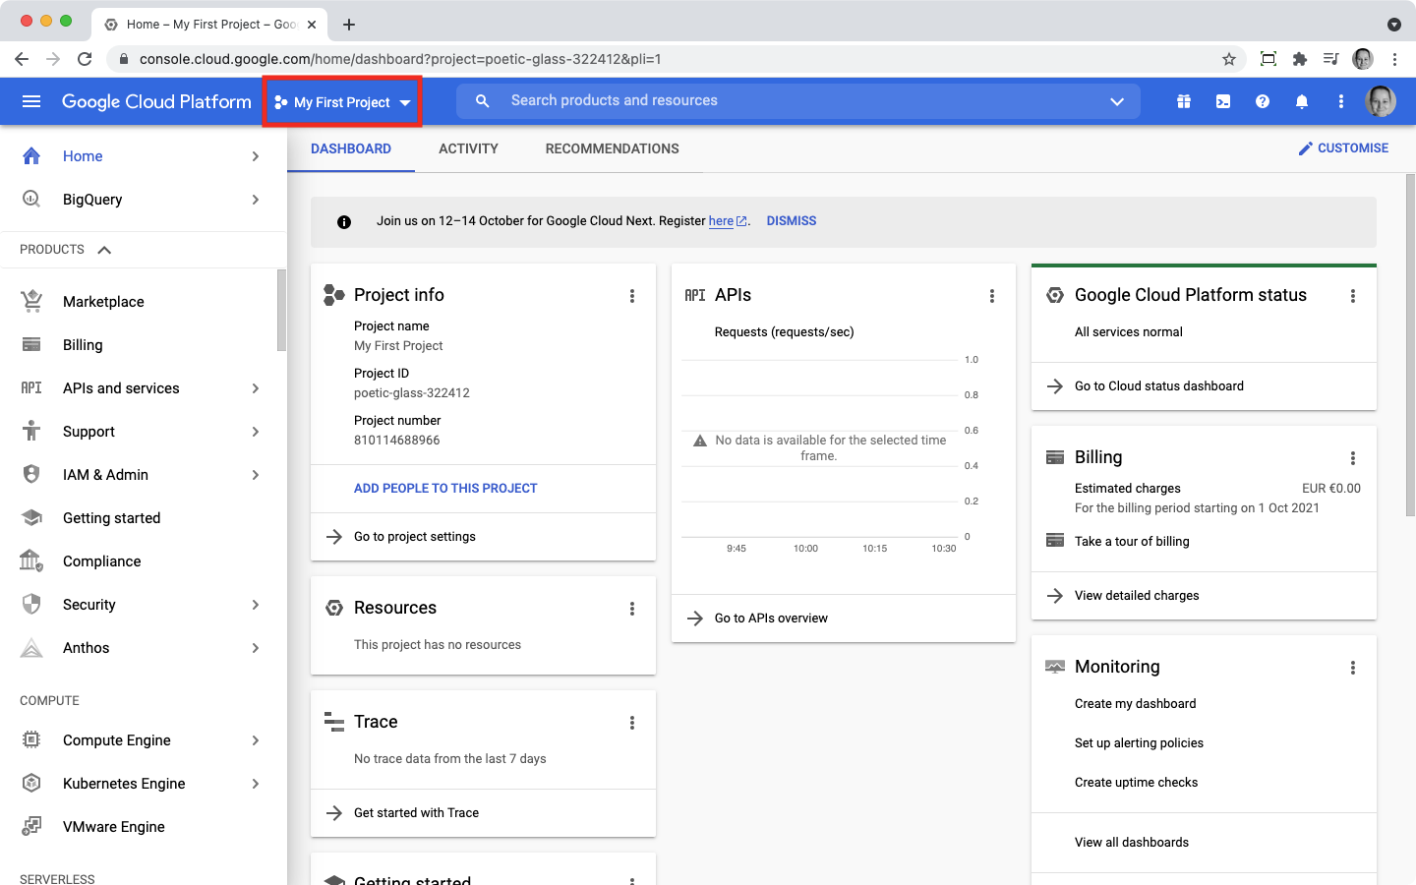Expand Support submenu arrow
The height and width of the screenshot is (885, 1416).
pos(256,432)
